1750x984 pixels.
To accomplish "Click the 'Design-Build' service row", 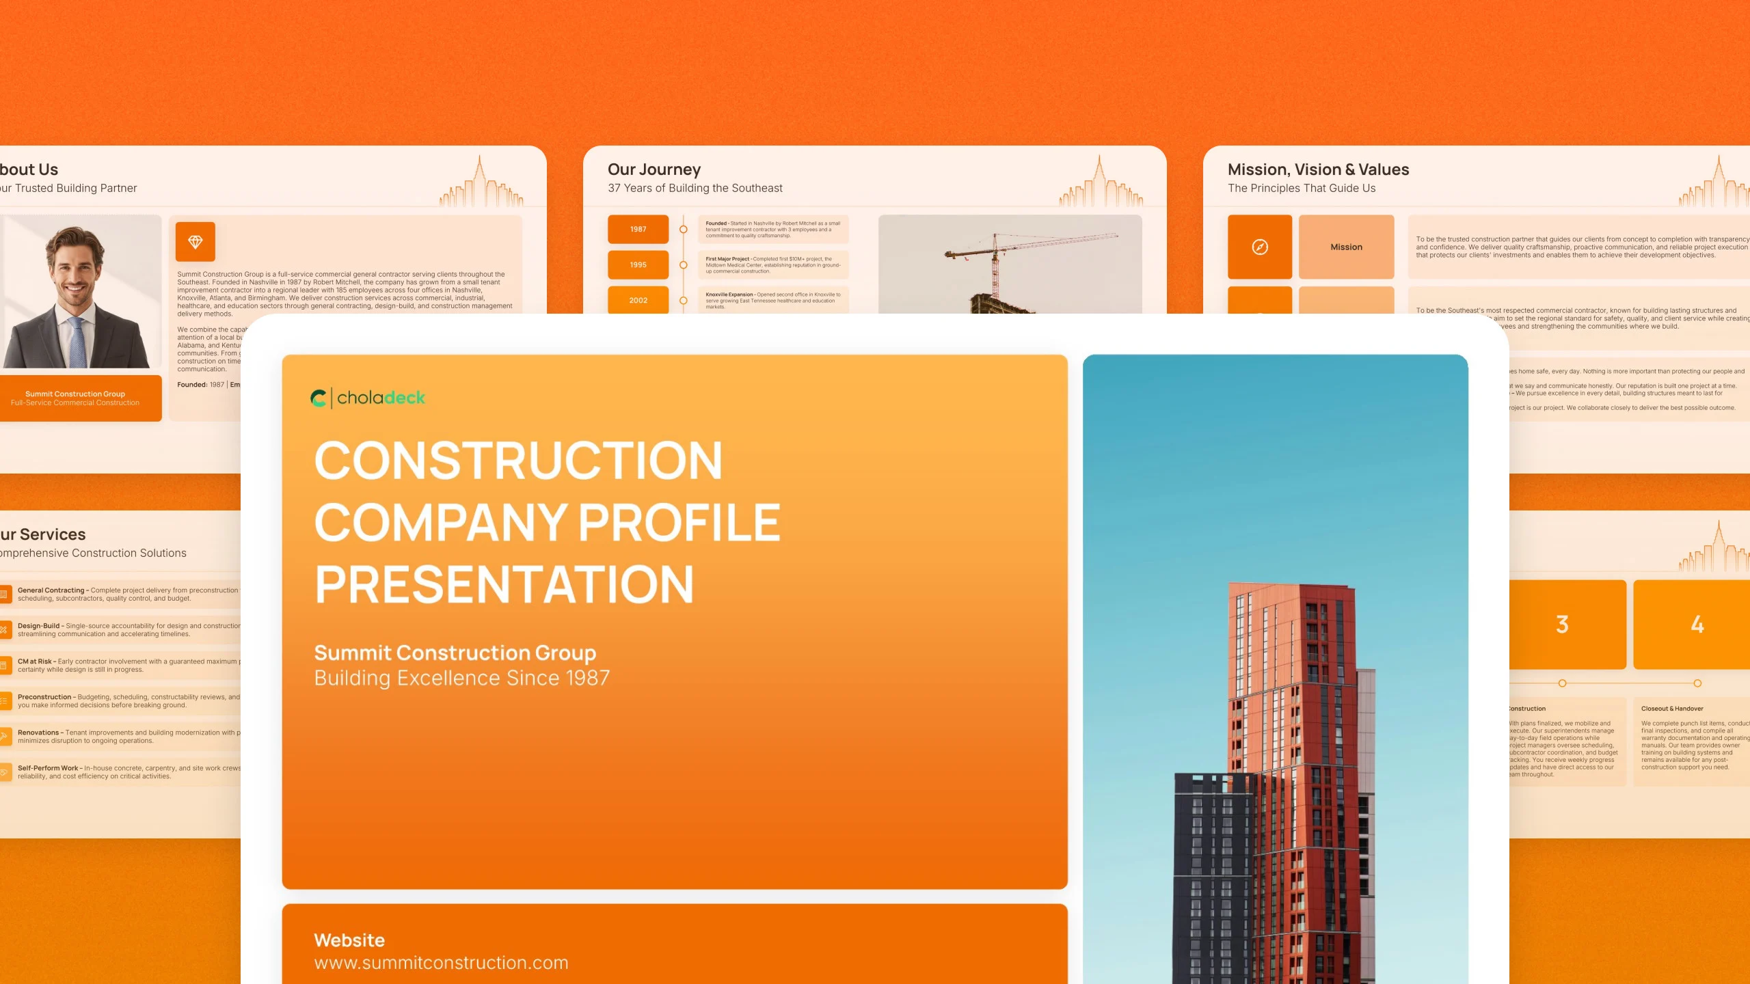I will pyautogui.click(x=120, y=630).
